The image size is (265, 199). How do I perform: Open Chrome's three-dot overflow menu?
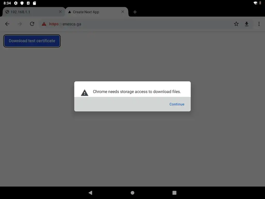pyautogui.click(x=259, y=24)
